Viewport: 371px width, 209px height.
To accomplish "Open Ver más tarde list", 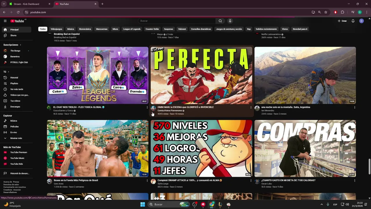I will click(17, 89).
